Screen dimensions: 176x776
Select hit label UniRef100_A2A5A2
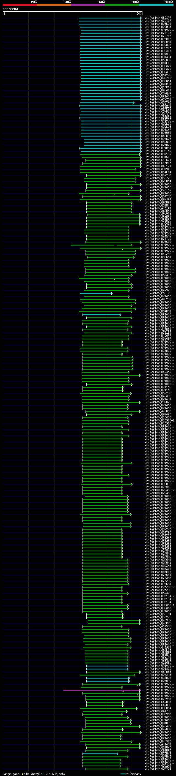pos(158,551)
